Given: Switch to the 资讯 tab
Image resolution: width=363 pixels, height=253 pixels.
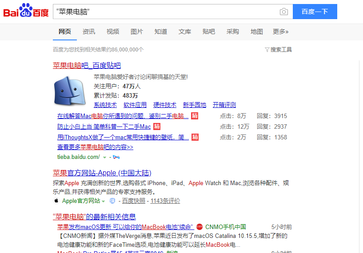Looking at the screenshot, I should [x=89, y=32].
